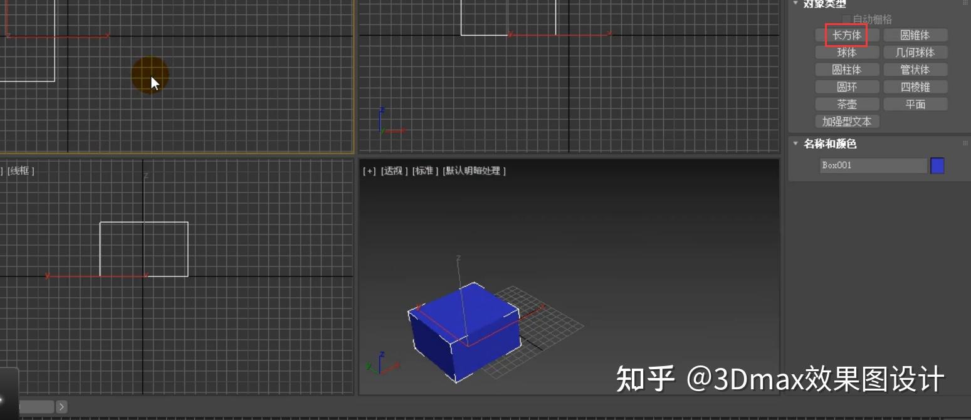Select the 圆锥体 (Cone) primitive
This screenshot has height=420, width=971.
point(915,35)
